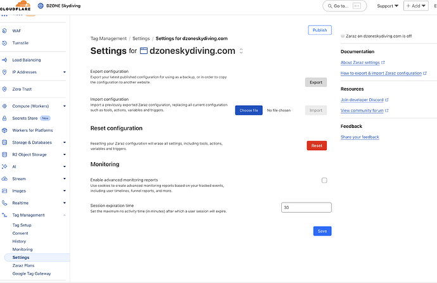Click the Export button

click(x=316, y=82)
